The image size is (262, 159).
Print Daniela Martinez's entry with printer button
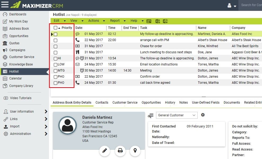tap(120, 151)
